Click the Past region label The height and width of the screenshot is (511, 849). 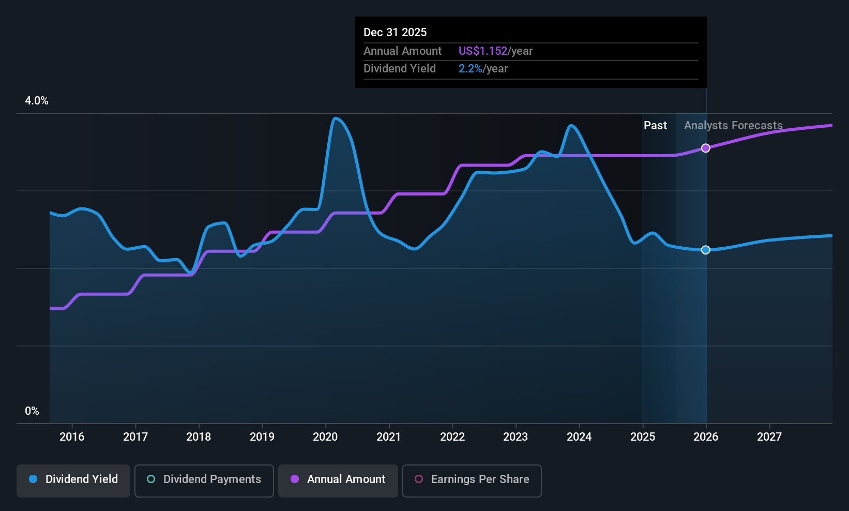[x=655, y=126]
